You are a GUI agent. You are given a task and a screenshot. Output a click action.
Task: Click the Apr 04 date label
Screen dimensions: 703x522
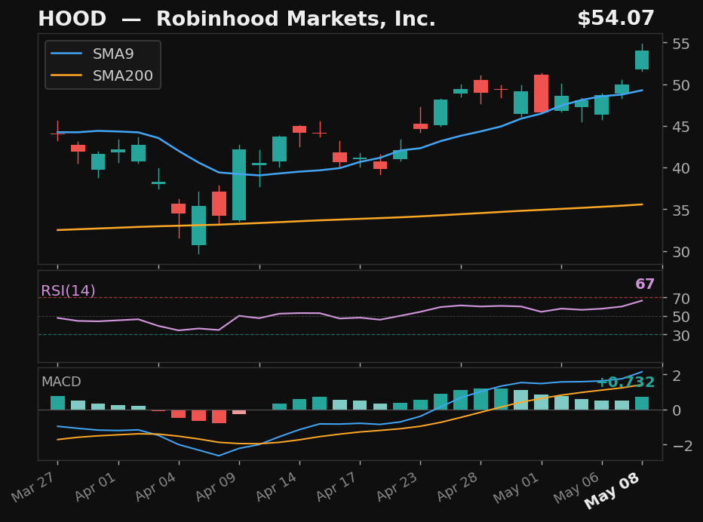tap(156, 486)
